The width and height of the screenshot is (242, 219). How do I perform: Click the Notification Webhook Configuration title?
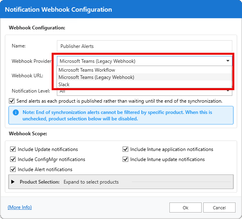tap(58, 10)
